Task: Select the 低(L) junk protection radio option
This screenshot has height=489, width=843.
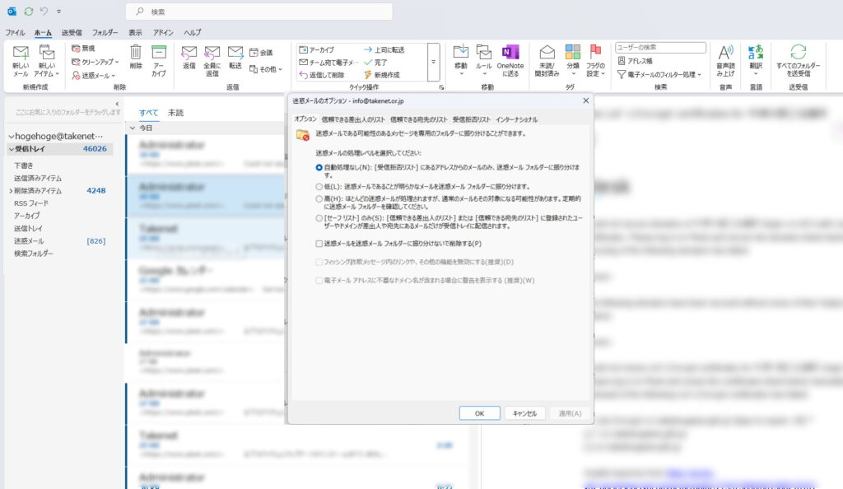Action: tap(319, 187)
